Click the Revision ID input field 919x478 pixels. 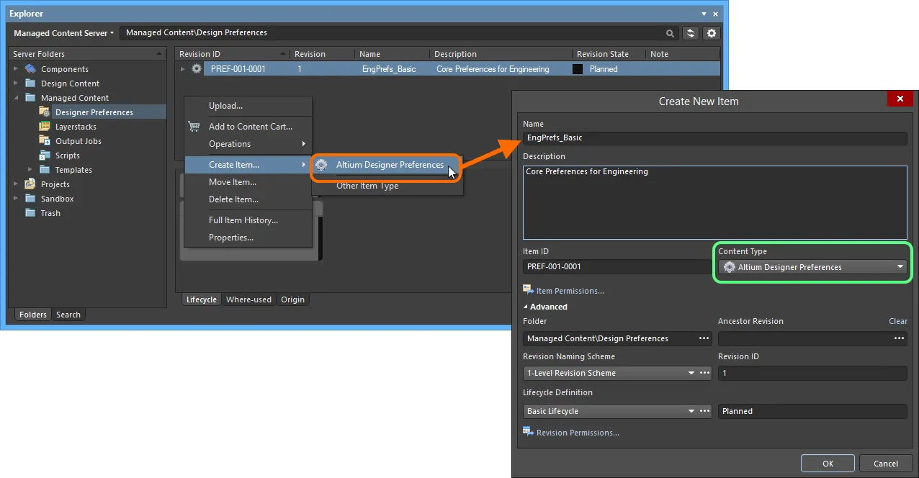812,373
